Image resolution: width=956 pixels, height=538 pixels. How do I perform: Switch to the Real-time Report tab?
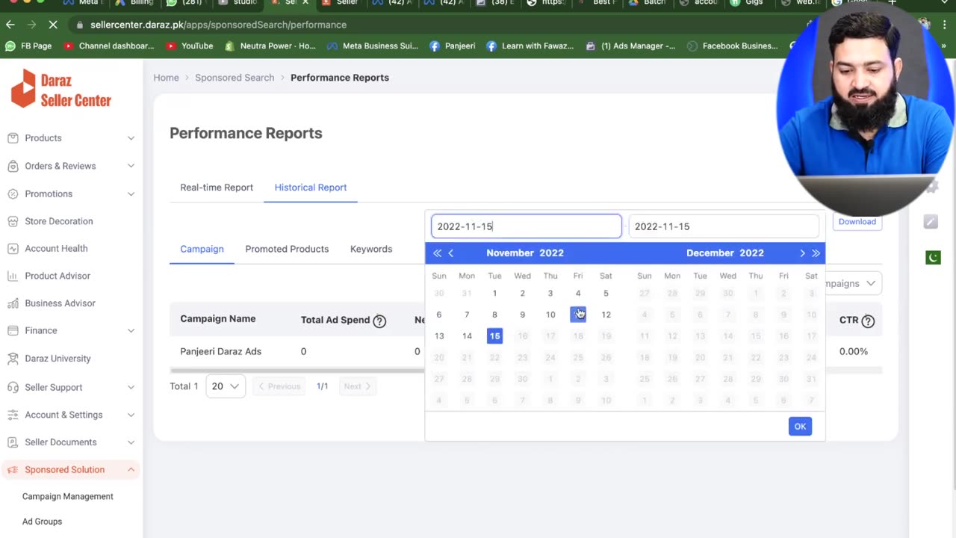click(217, 188)
